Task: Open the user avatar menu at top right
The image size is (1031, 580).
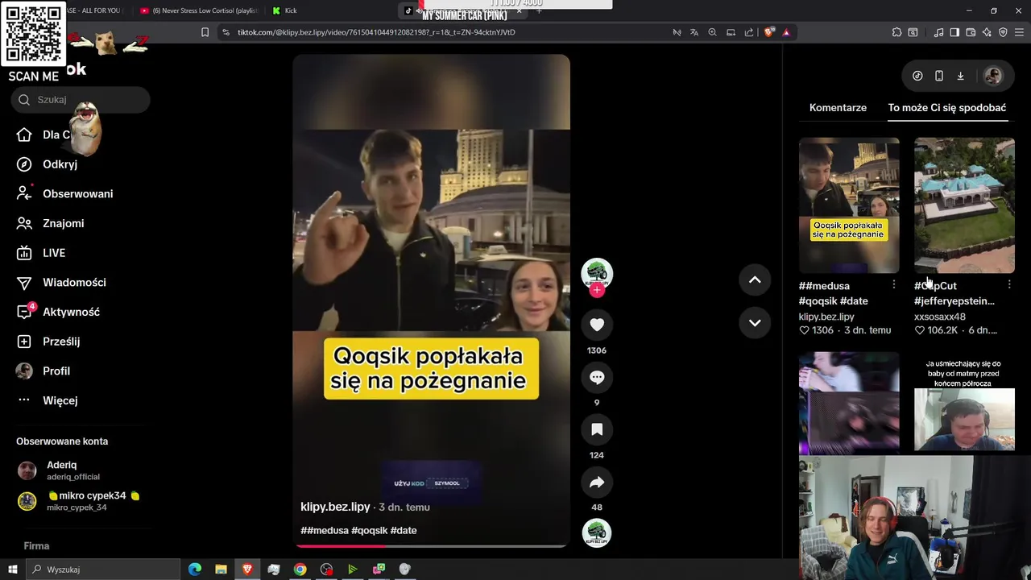Action: click(992, 76)
